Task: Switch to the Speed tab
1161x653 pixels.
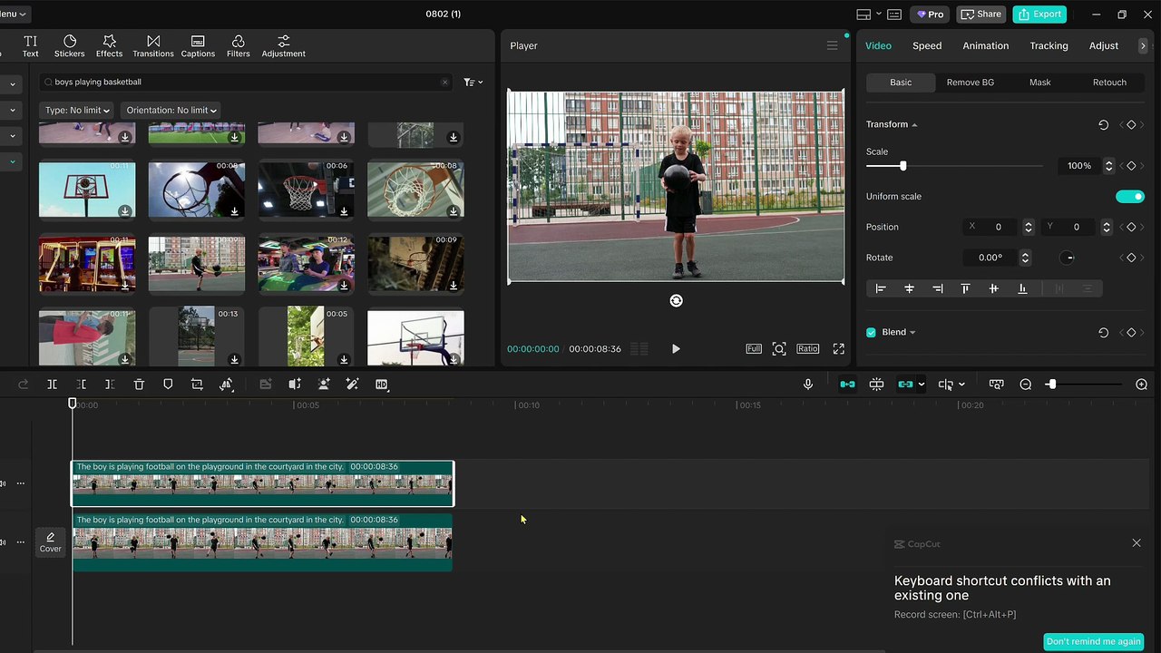Action: coord(927,45)
